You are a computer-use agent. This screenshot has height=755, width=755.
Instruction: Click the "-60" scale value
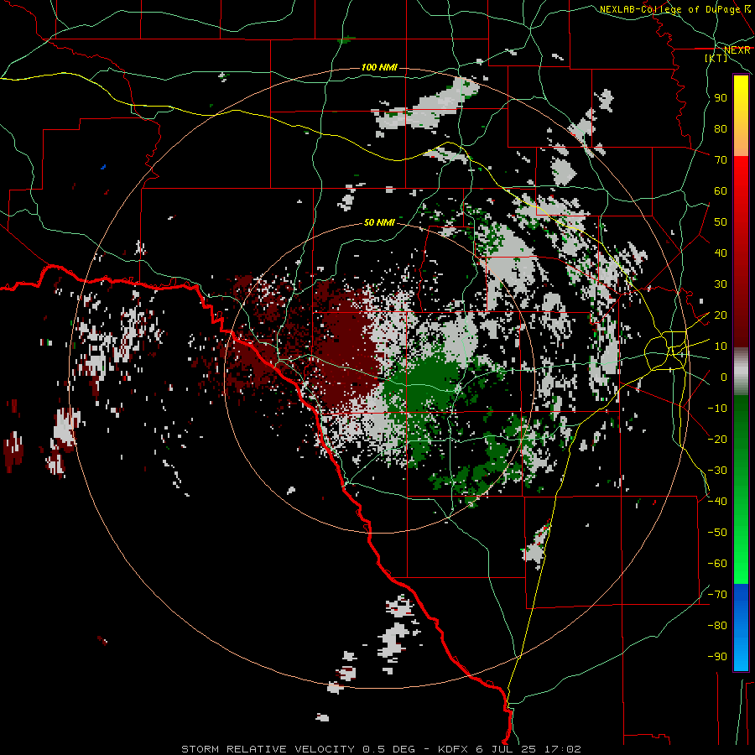[717, 564]
